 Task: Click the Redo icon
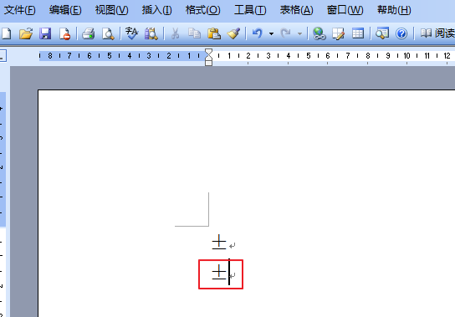(285, 33)
